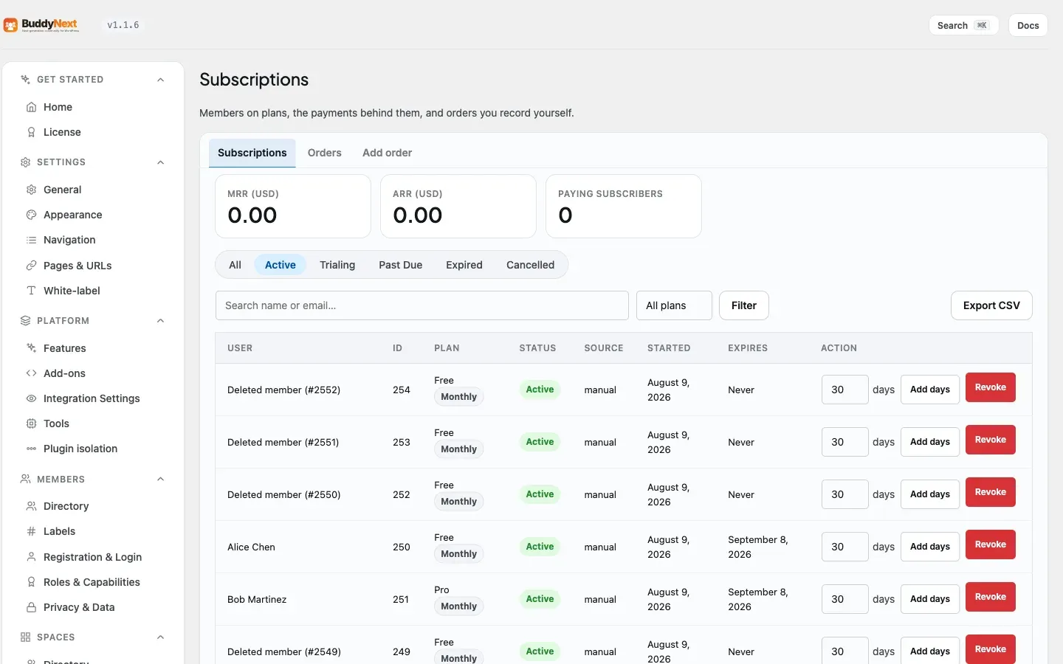
Task: Select the Active status filter
Action: pos(281,265)
